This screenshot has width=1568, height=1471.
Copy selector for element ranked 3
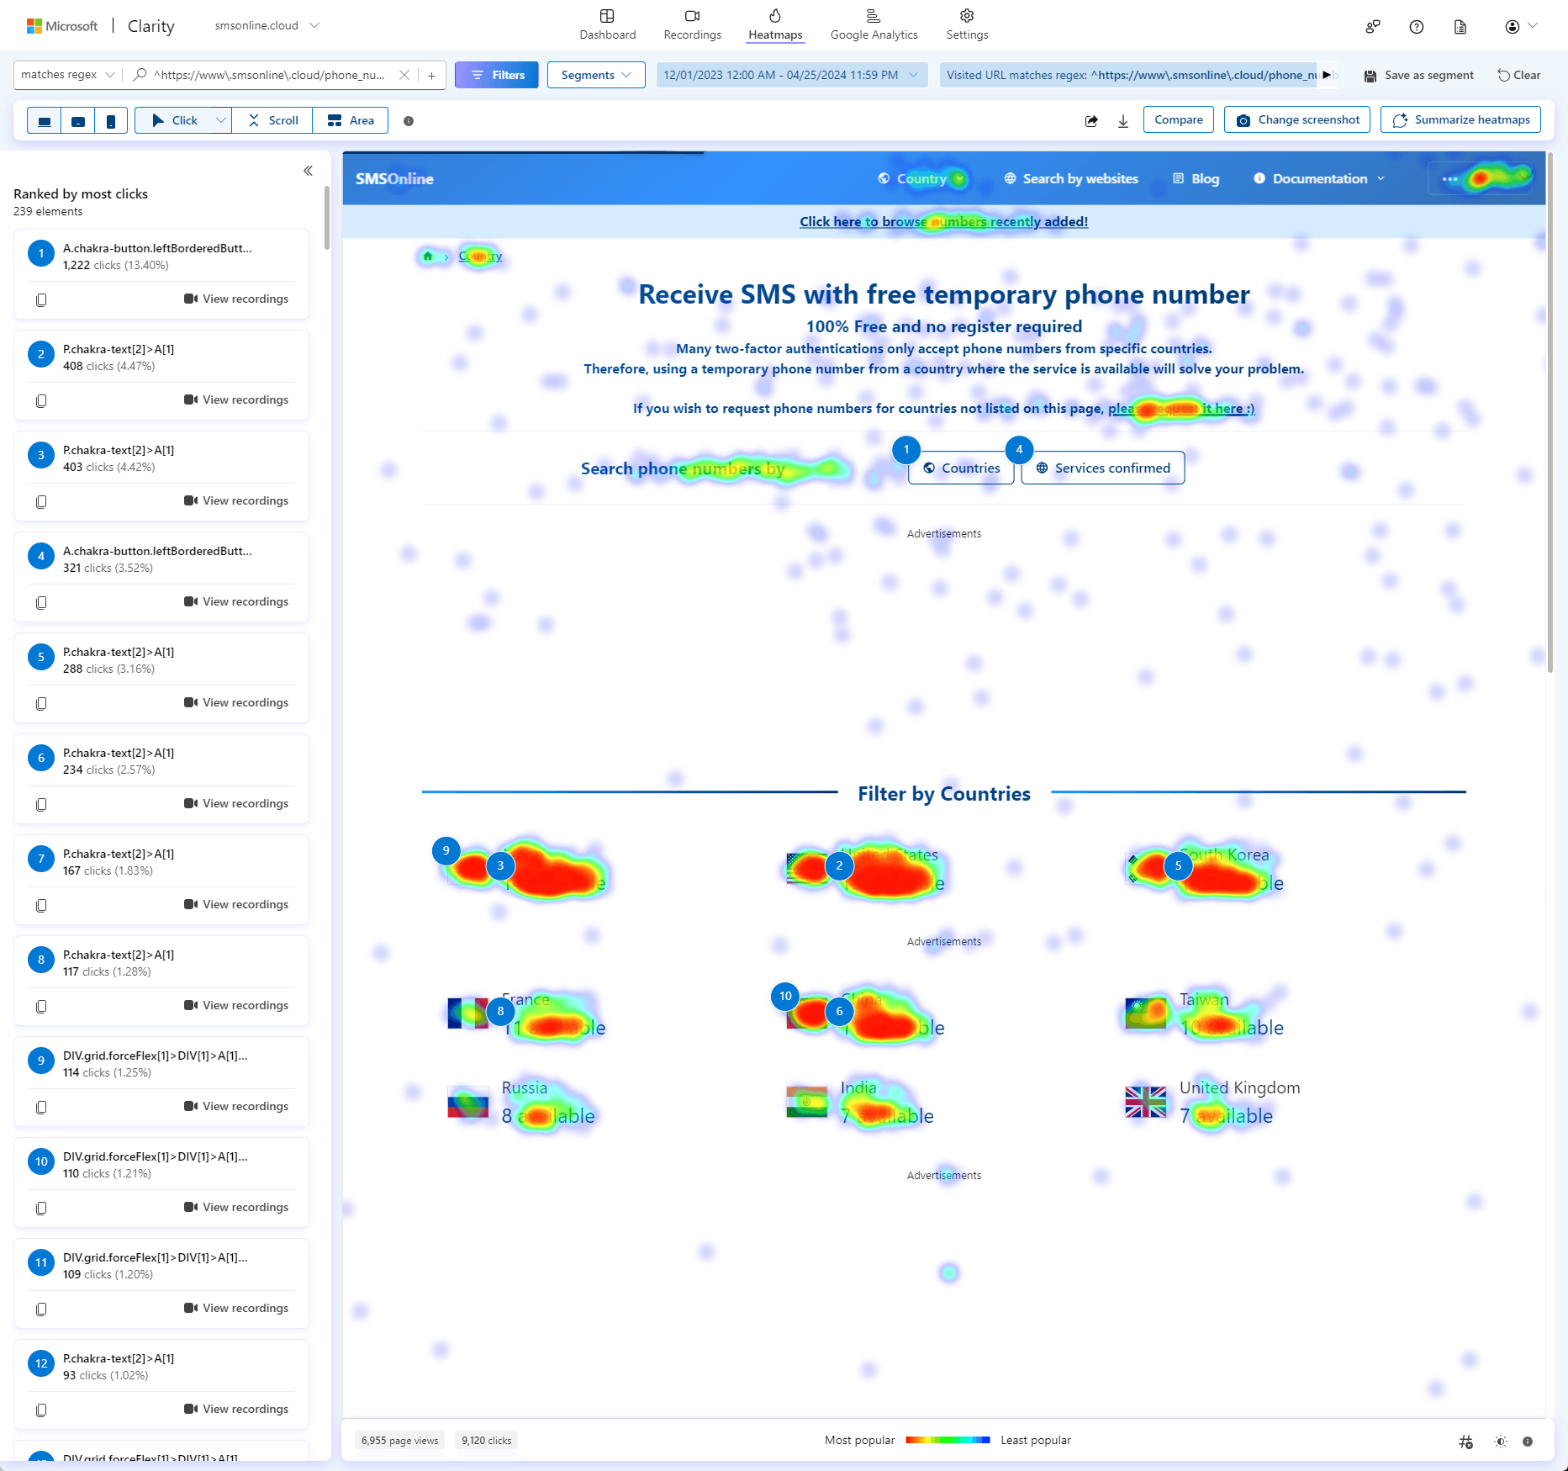(41, 501)
